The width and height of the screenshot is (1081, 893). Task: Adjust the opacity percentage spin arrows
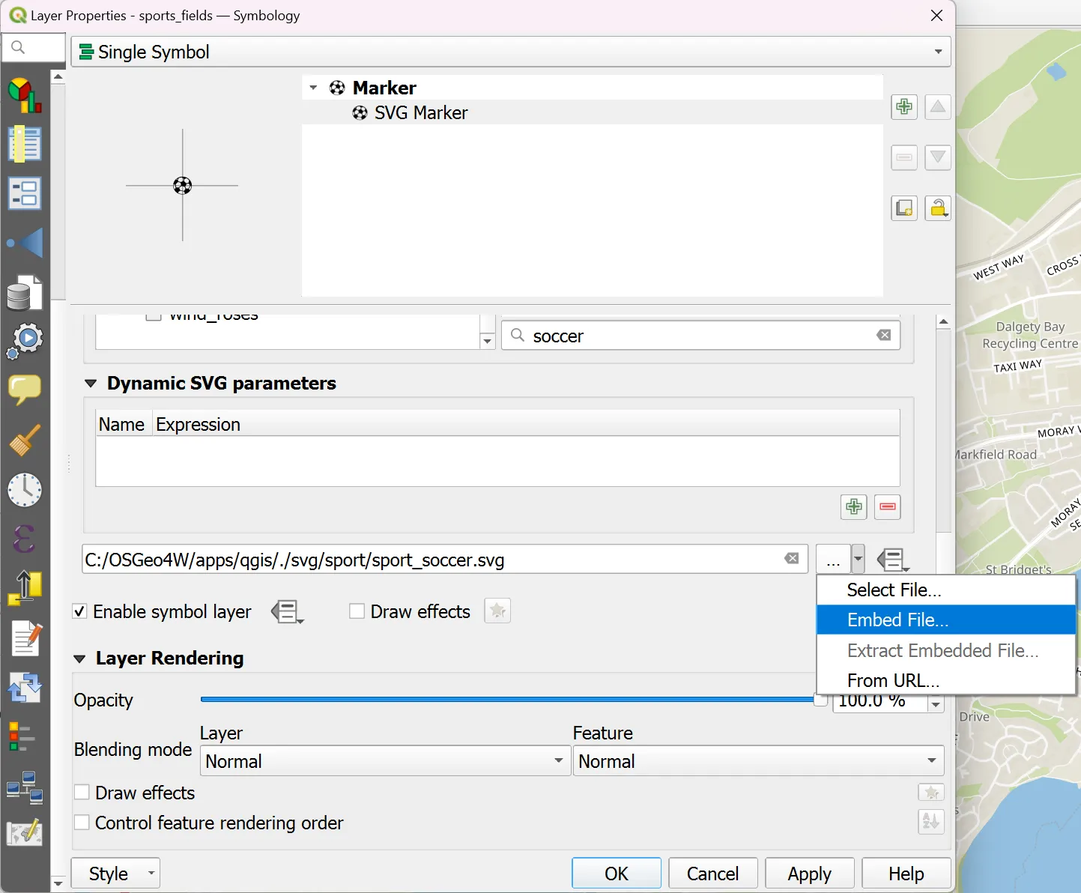[936, 703]
